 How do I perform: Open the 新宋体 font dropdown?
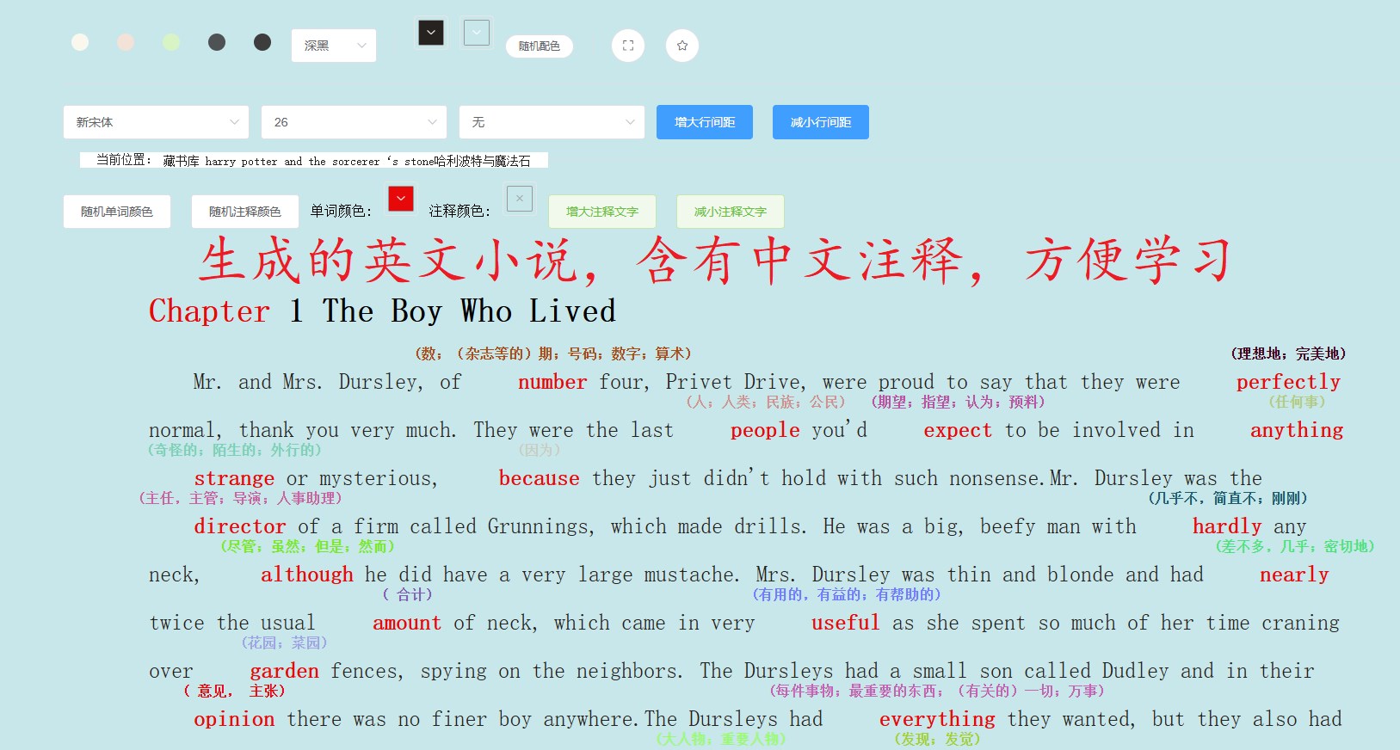tap(156, 122)
